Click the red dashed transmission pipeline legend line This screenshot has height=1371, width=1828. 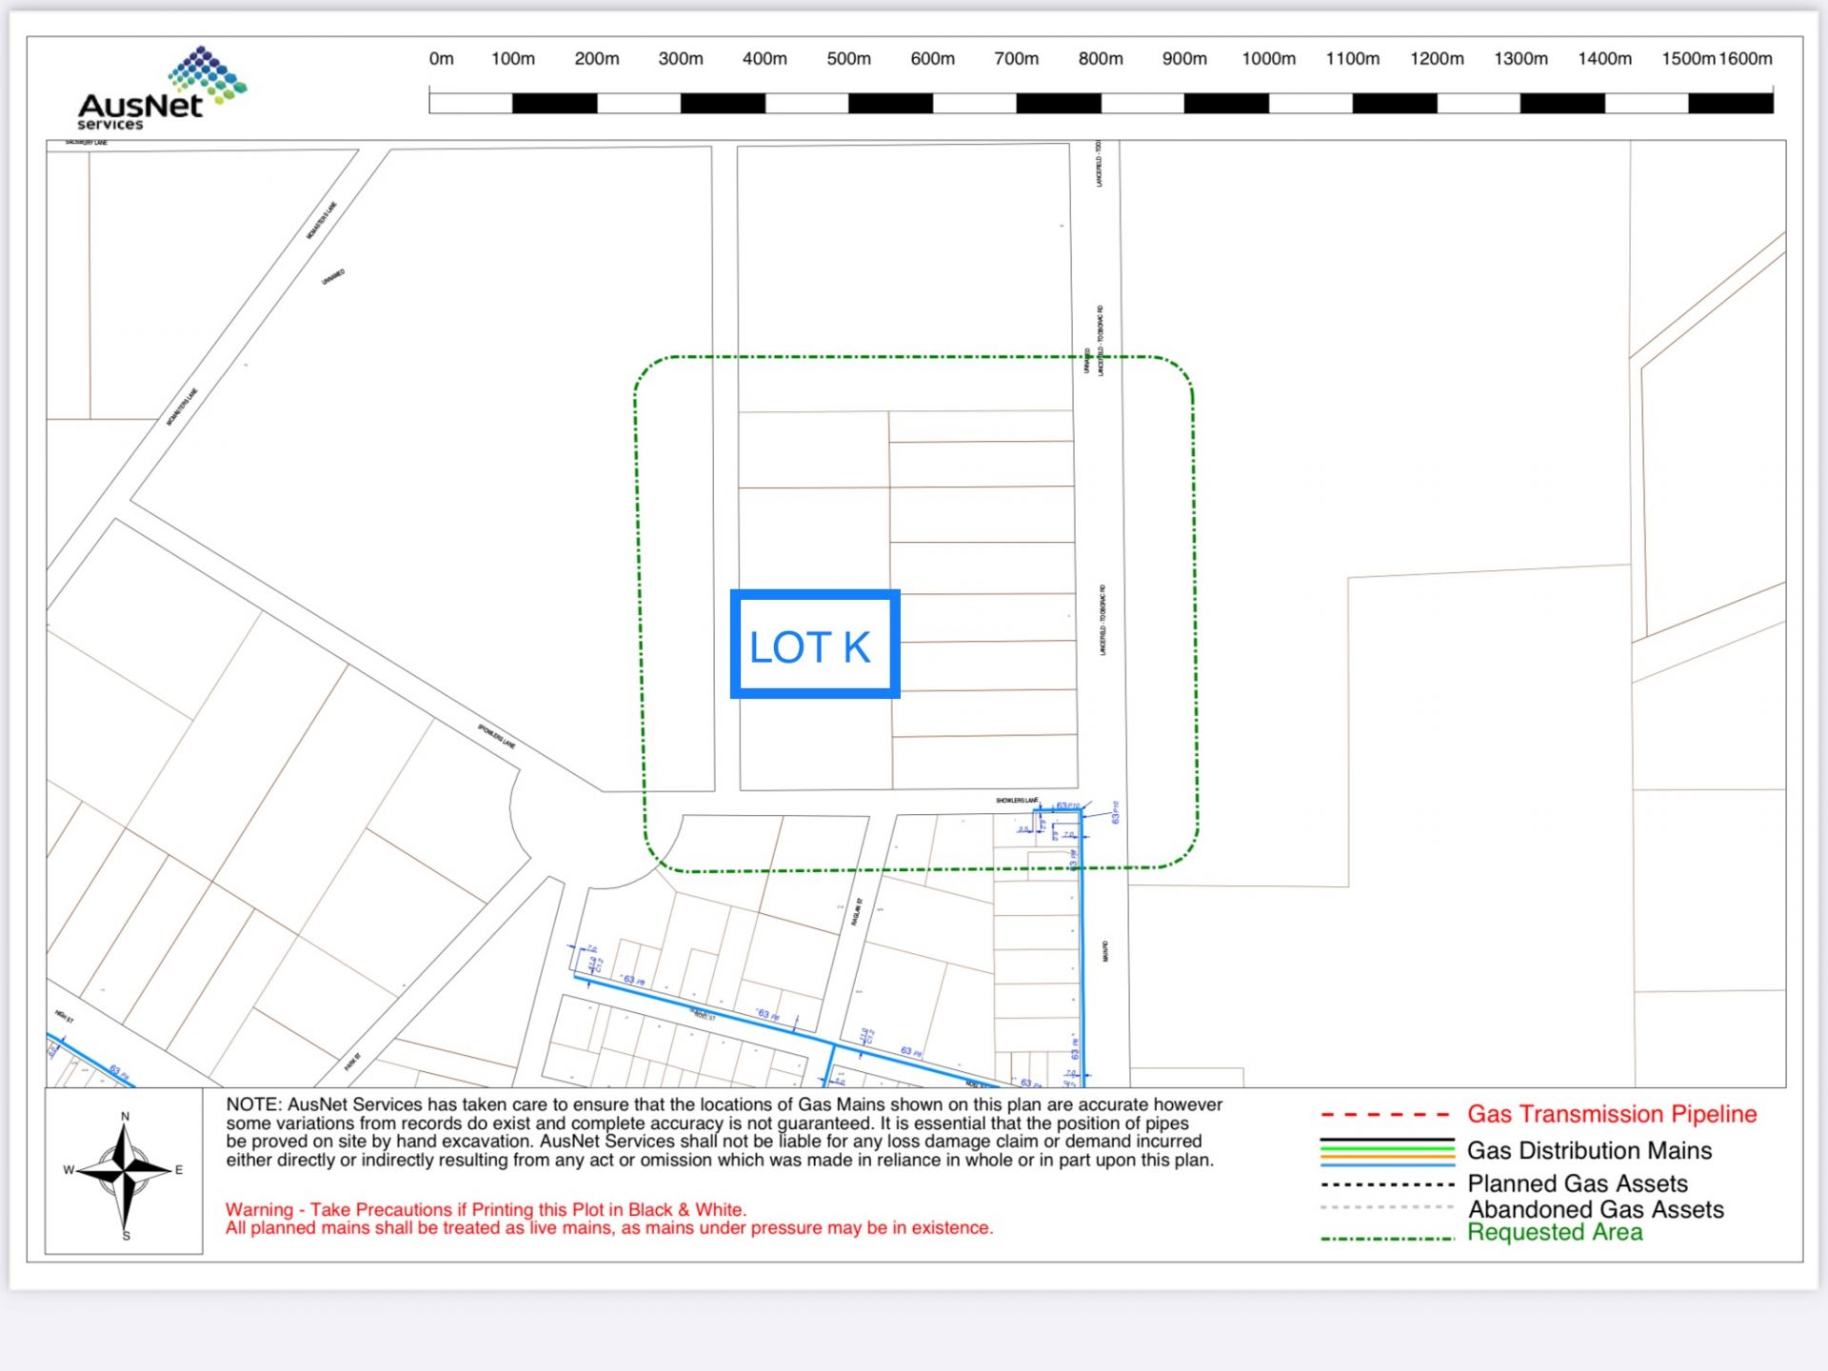1386,1115
